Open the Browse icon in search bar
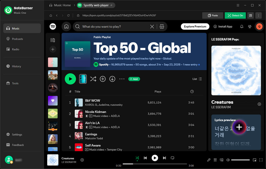Screen dimensions: 266x169 [x=162, y=27]
